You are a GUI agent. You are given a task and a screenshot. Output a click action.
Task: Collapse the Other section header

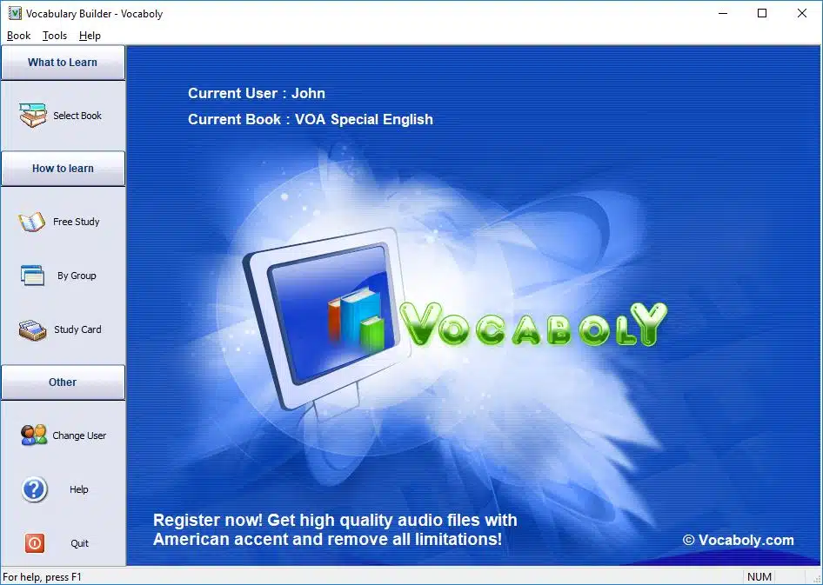pyautogui.click(x=63, y=382)
